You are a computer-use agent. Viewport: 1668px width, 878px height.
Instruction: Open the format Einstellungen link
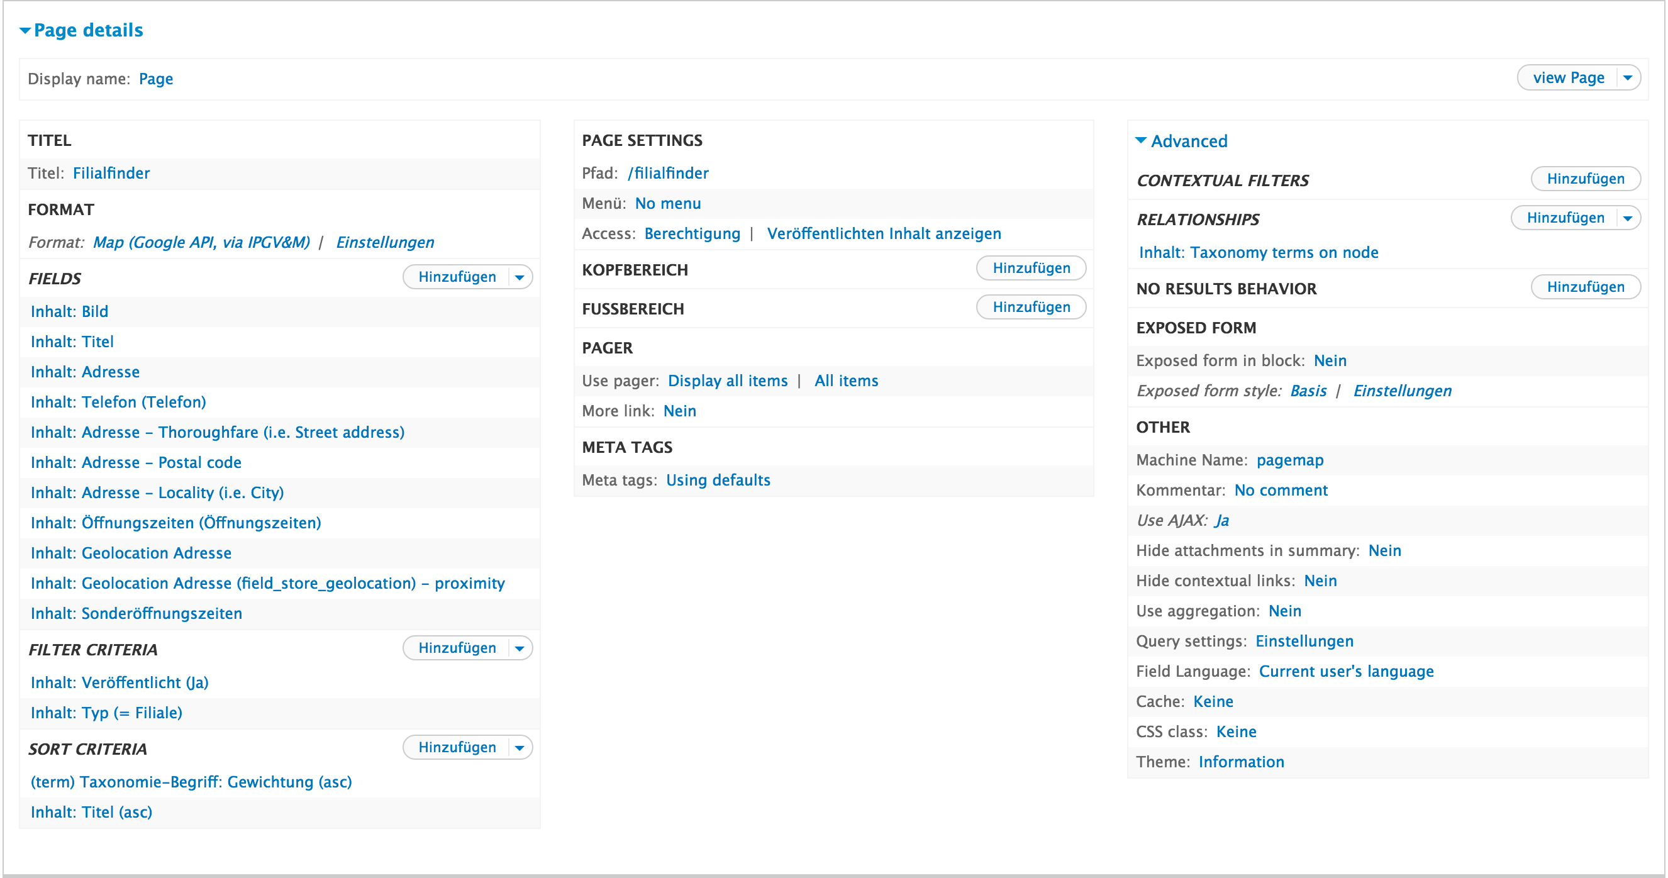pos(385,242)
